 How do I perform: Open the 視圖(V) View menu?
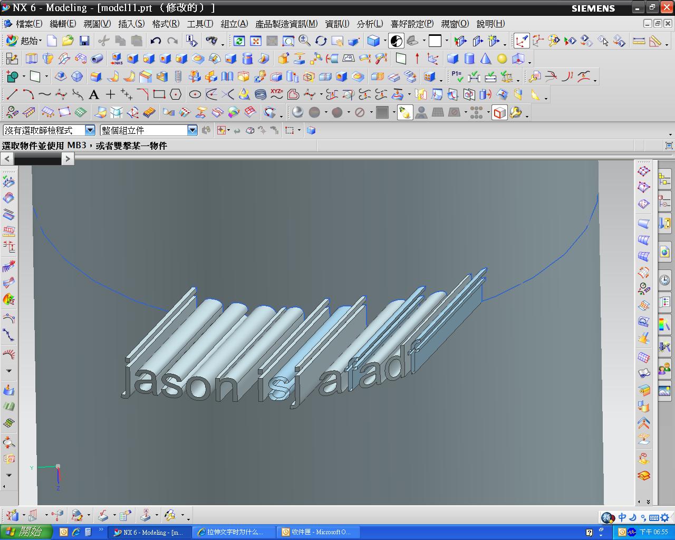pyautogui.click(x=97, y=24)
